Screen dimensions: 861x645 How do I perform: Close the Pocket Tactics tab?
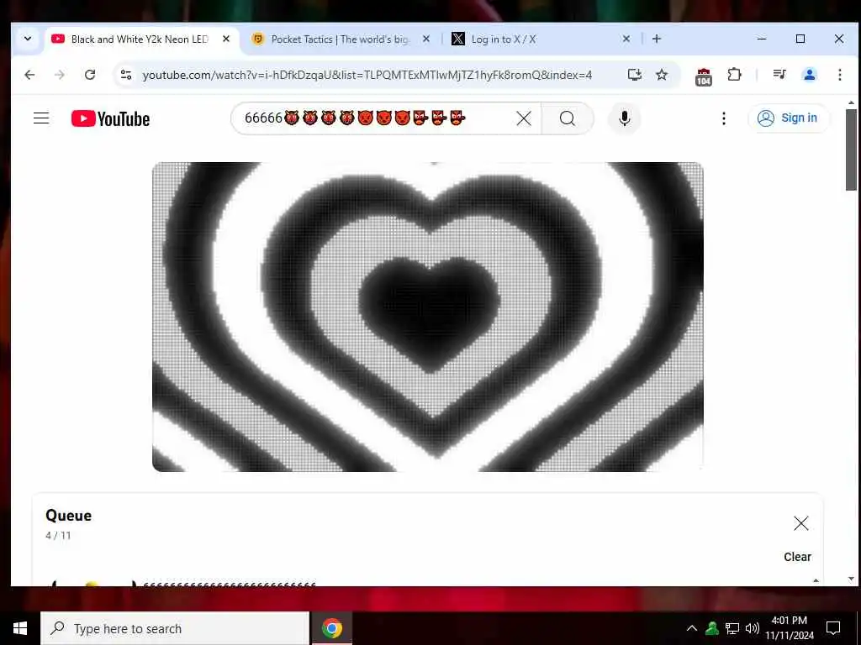click(x=426, y=39)
